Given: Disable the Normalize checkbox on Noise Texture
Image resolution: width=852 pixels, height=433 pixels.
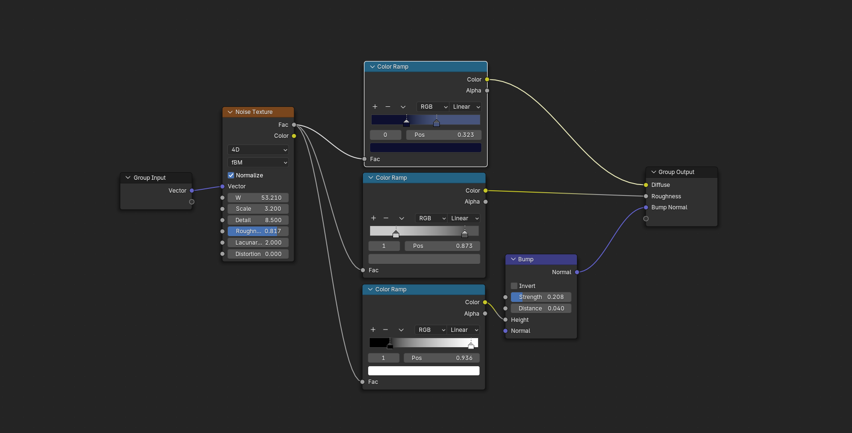Looking at the screenshot, I should tap(231, 175).
